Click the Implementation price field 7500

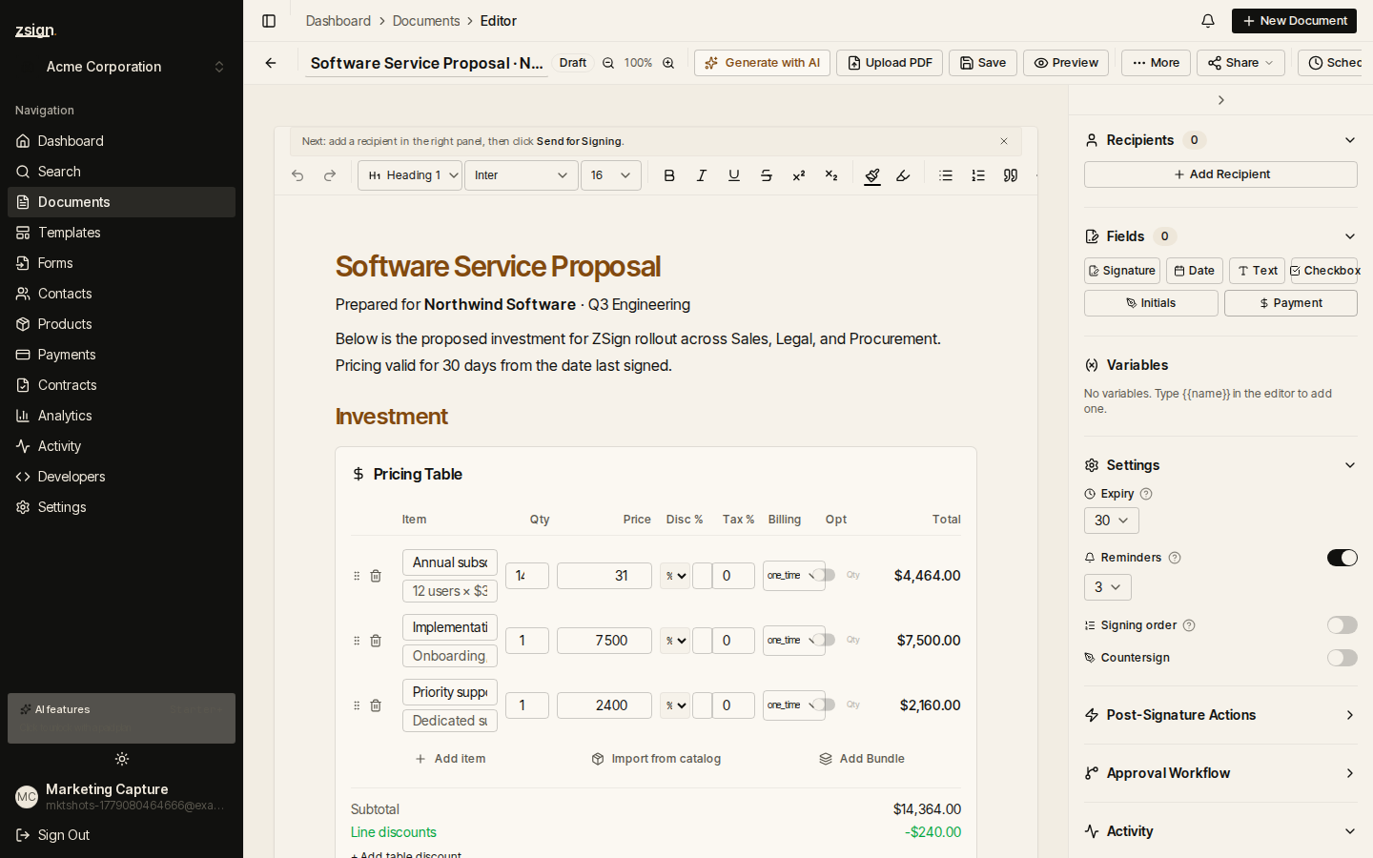[x=605, y=641]
